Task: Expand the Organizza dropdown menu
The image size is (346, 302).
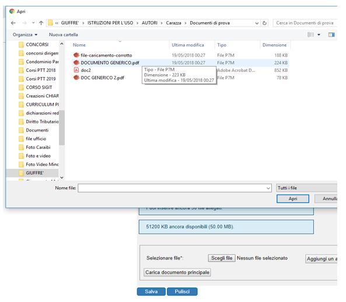Action: point(25,34)
